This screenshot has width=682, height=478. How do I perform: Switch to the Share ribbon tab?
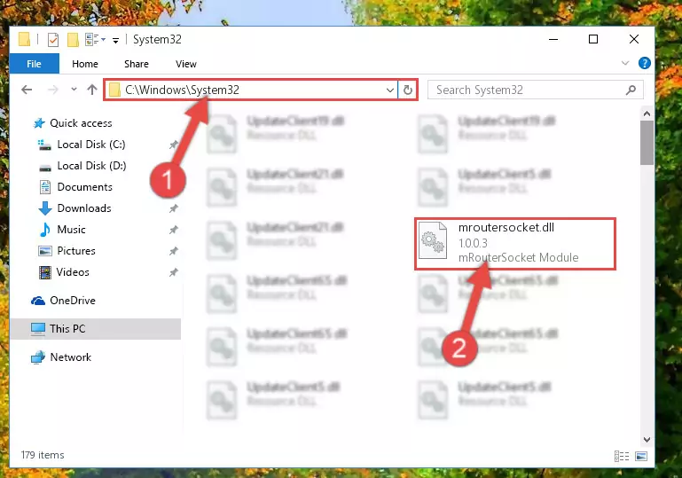137,64
